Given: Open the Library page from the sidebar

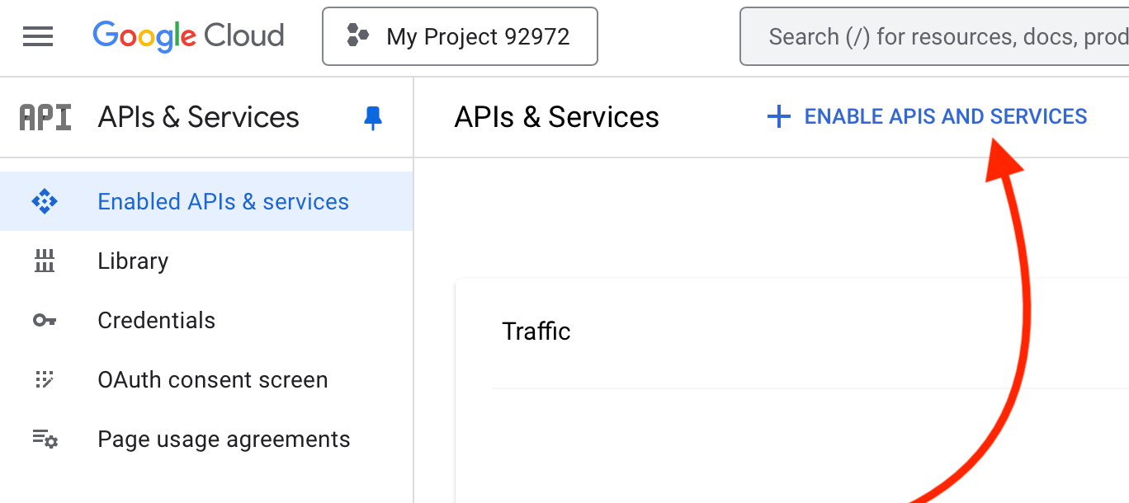Looking at the screenshot, I should pyautogui.click(x=133, y=261).
